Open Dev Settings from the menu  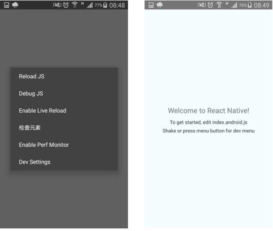pos(64,162)
